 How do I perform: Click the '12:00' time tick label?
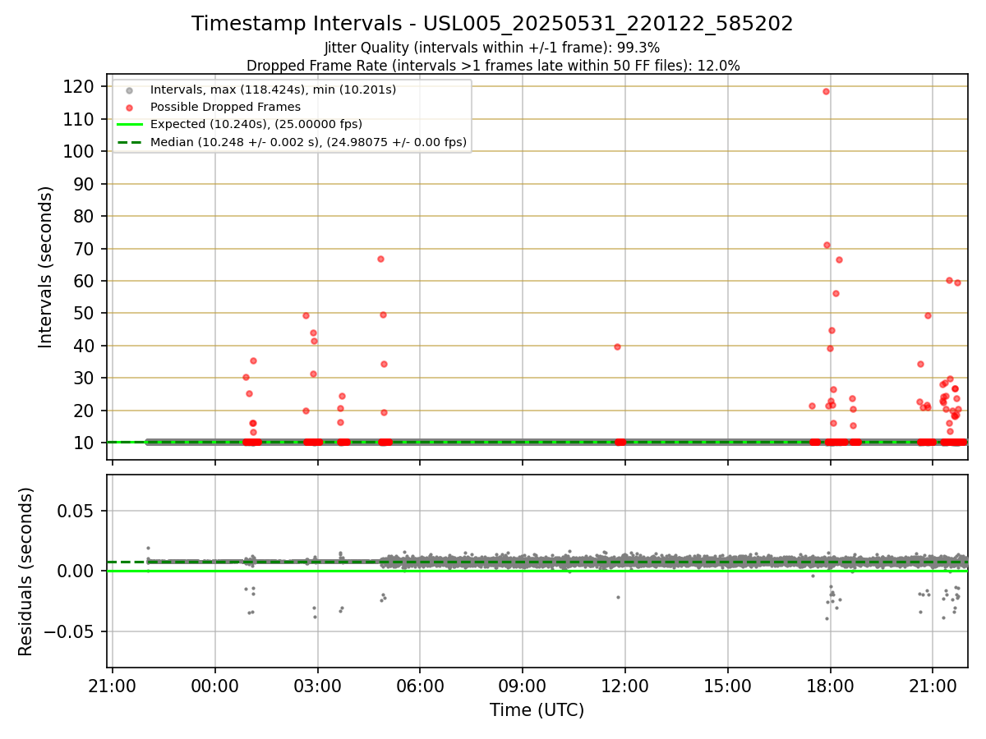[625, 686]
